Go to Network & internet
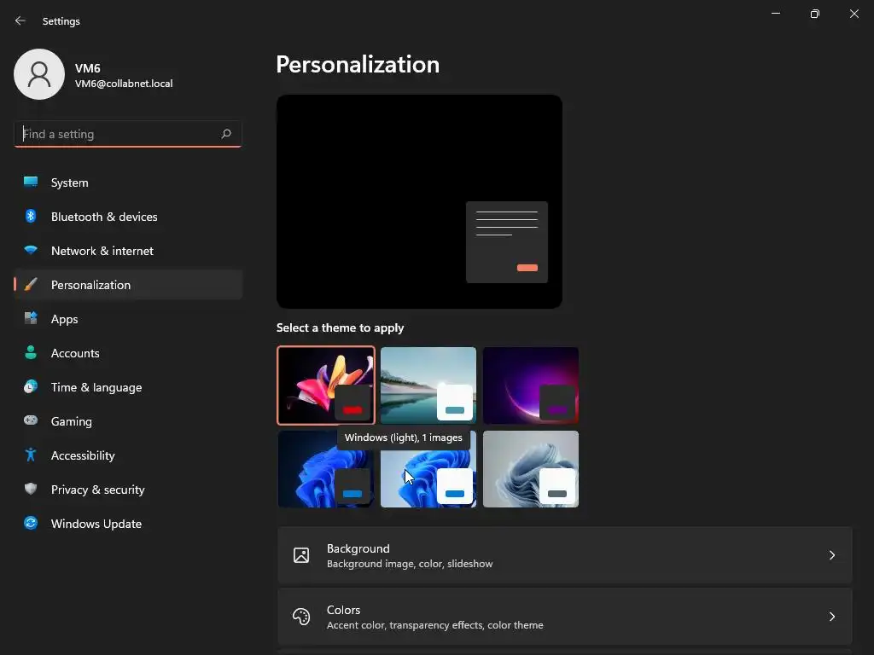This screenshot has height=655, width=874. (x=128, y=251)
